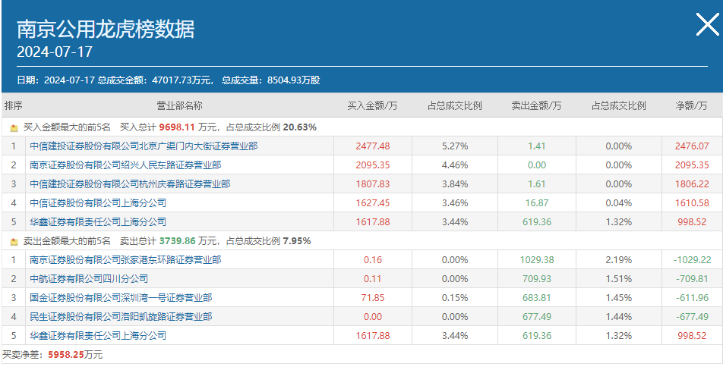Select the sell ratio 1.51%
This screenshot has width=723, height=367.
pyautogui.click(x=619, y=278)
